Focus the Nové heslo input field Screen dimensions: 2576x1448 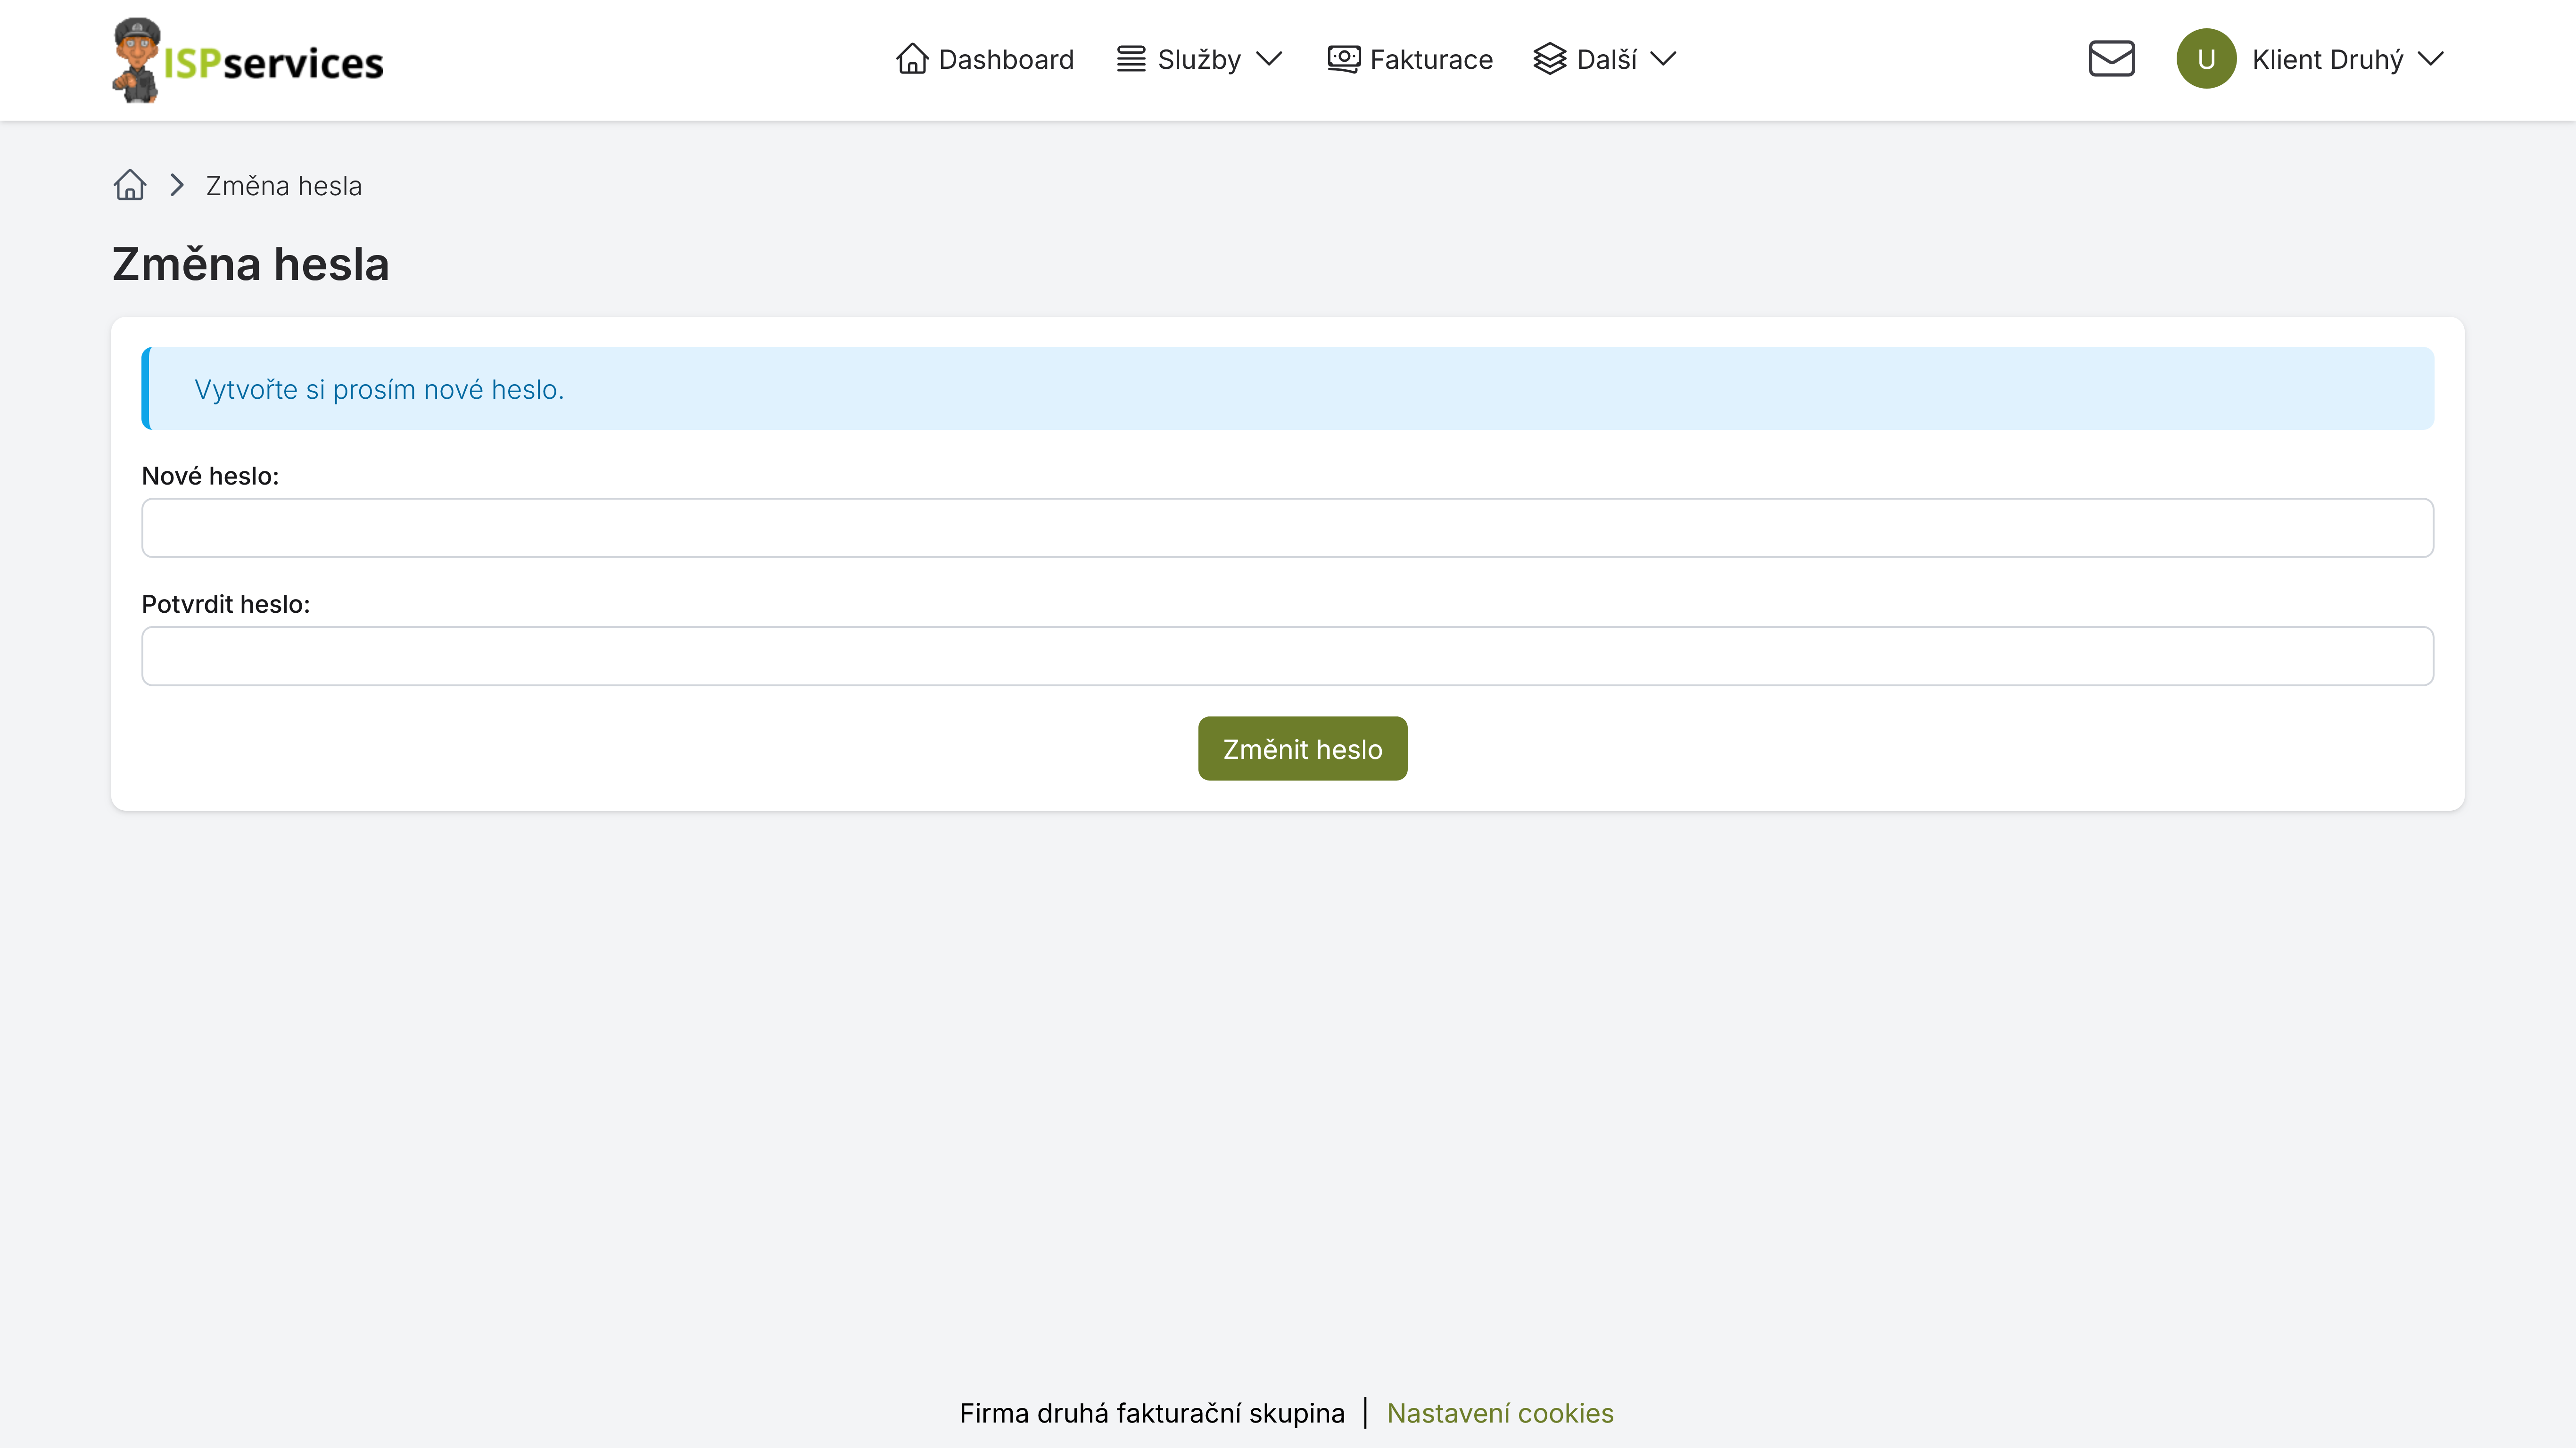[1287, 528]
